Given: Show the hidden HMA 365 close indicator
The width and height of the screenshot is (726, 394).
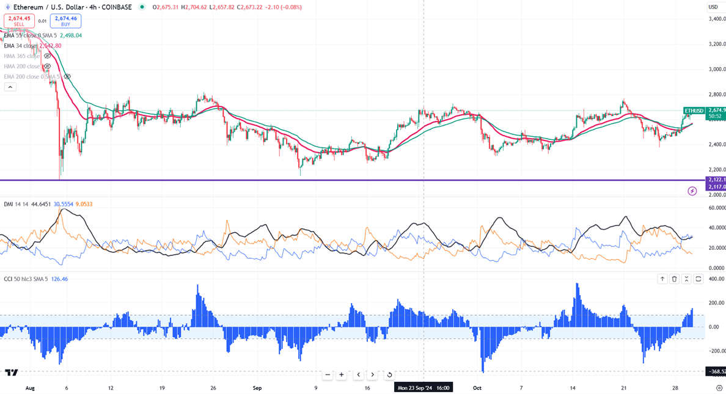Looking at the screenshot, I should (47, 56).
